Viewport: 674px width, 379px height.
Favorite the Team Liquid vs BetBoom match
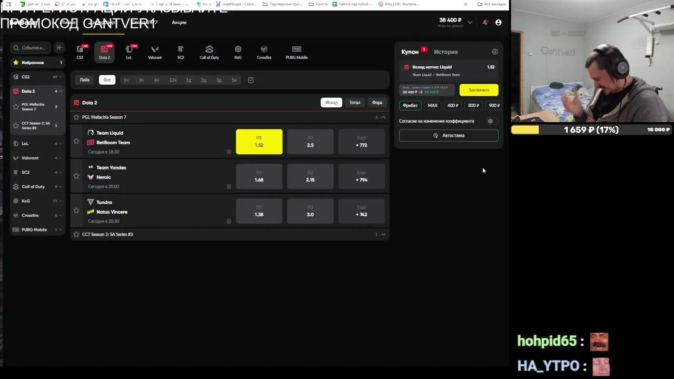(76, 141)
